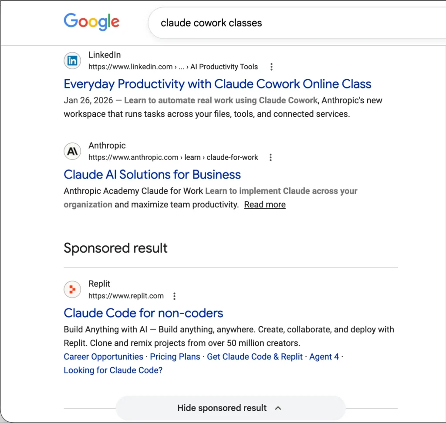Expand Anthropic snippet with Read more

[x=265, y=205]
